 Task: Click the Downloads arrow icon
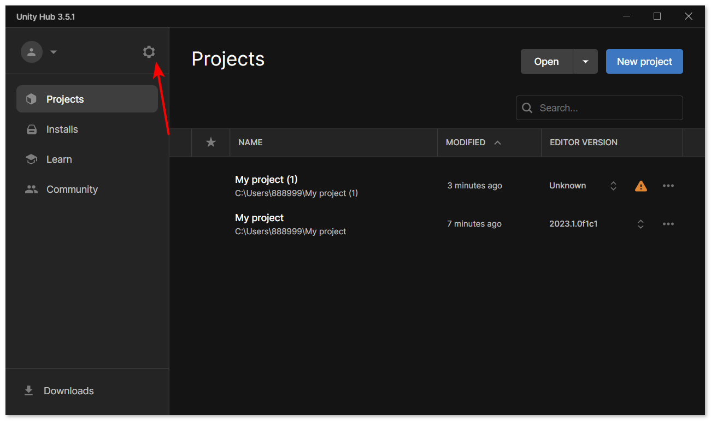(x=29, y=391)
